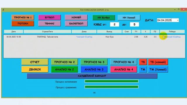187x105 pixels.
Task: Select the ТЕННИС sport button
Action: pos(49,24)
